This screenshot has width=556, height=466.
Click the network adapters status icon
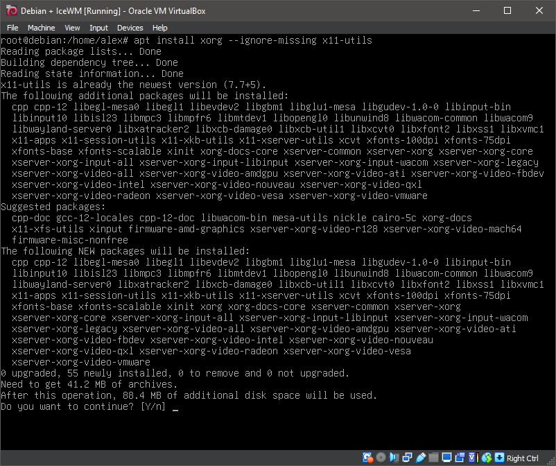click(407, 458)
